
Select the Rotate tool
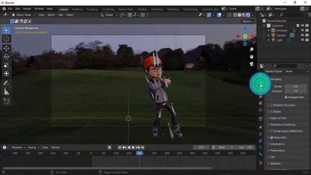tap(6, 57)
